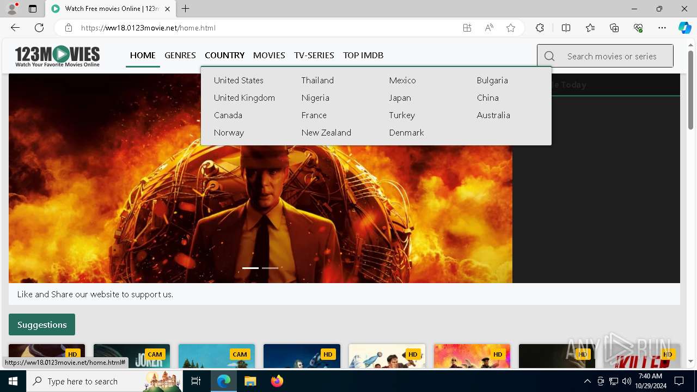Activate Read aloud icon in address bar

pyautogui.click(x=489, y=28)
